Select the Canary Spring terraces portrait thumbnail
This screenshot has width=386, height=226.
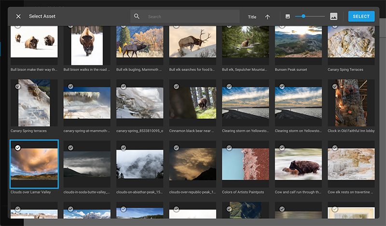[x=34, y=103]
